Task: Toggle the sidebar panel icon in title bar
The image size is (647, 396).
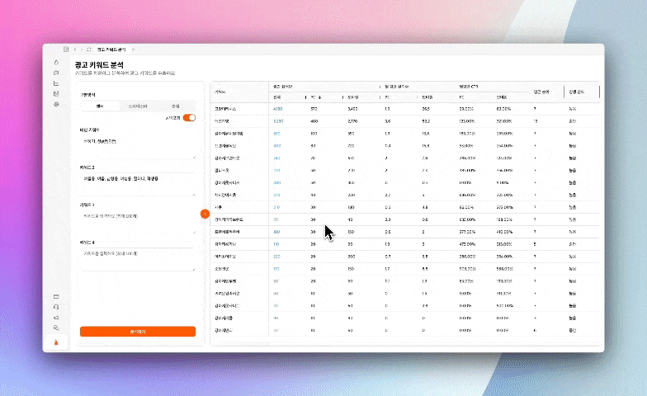Action: (66, 49)
